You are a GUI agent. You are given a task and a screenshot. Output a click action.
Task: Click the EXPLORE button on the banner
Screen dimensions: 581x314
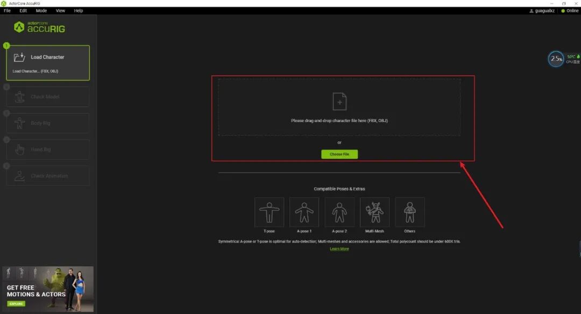(x=16, y=304)
